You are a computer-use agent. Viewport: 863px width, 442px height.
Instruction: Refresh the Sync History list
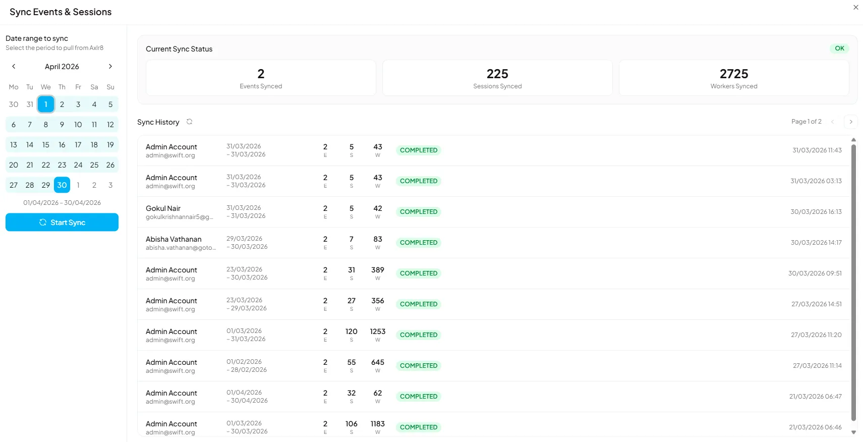(190, 122)
